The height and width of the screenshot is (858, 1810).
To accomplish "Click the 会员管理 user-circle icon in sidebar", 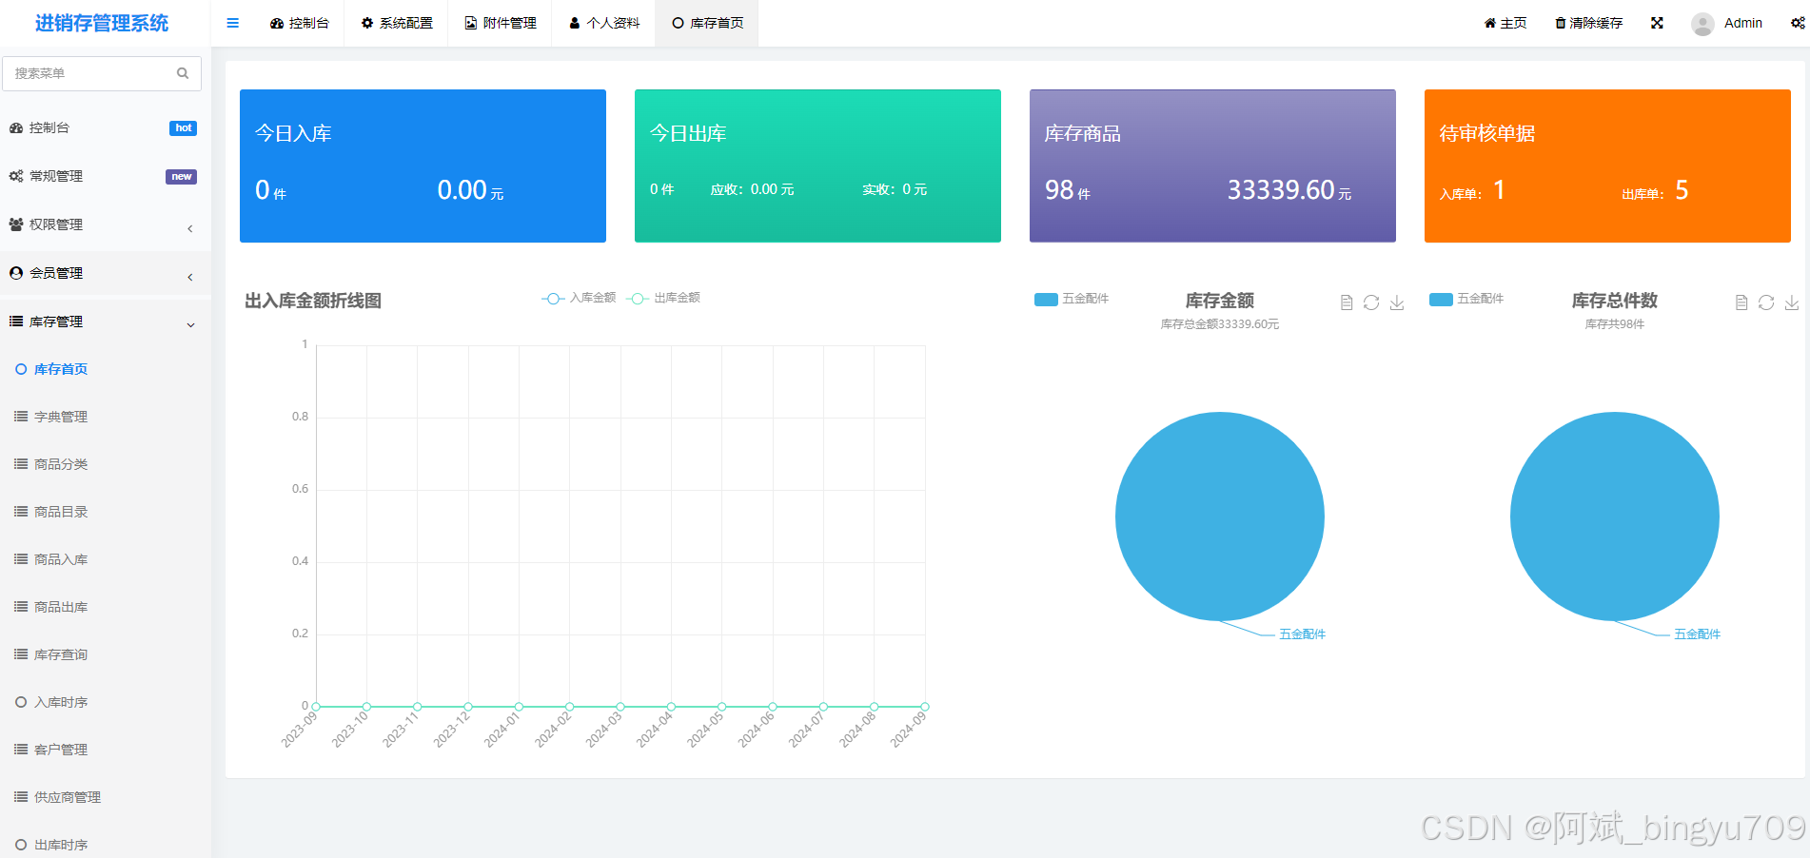I will 16,273.
